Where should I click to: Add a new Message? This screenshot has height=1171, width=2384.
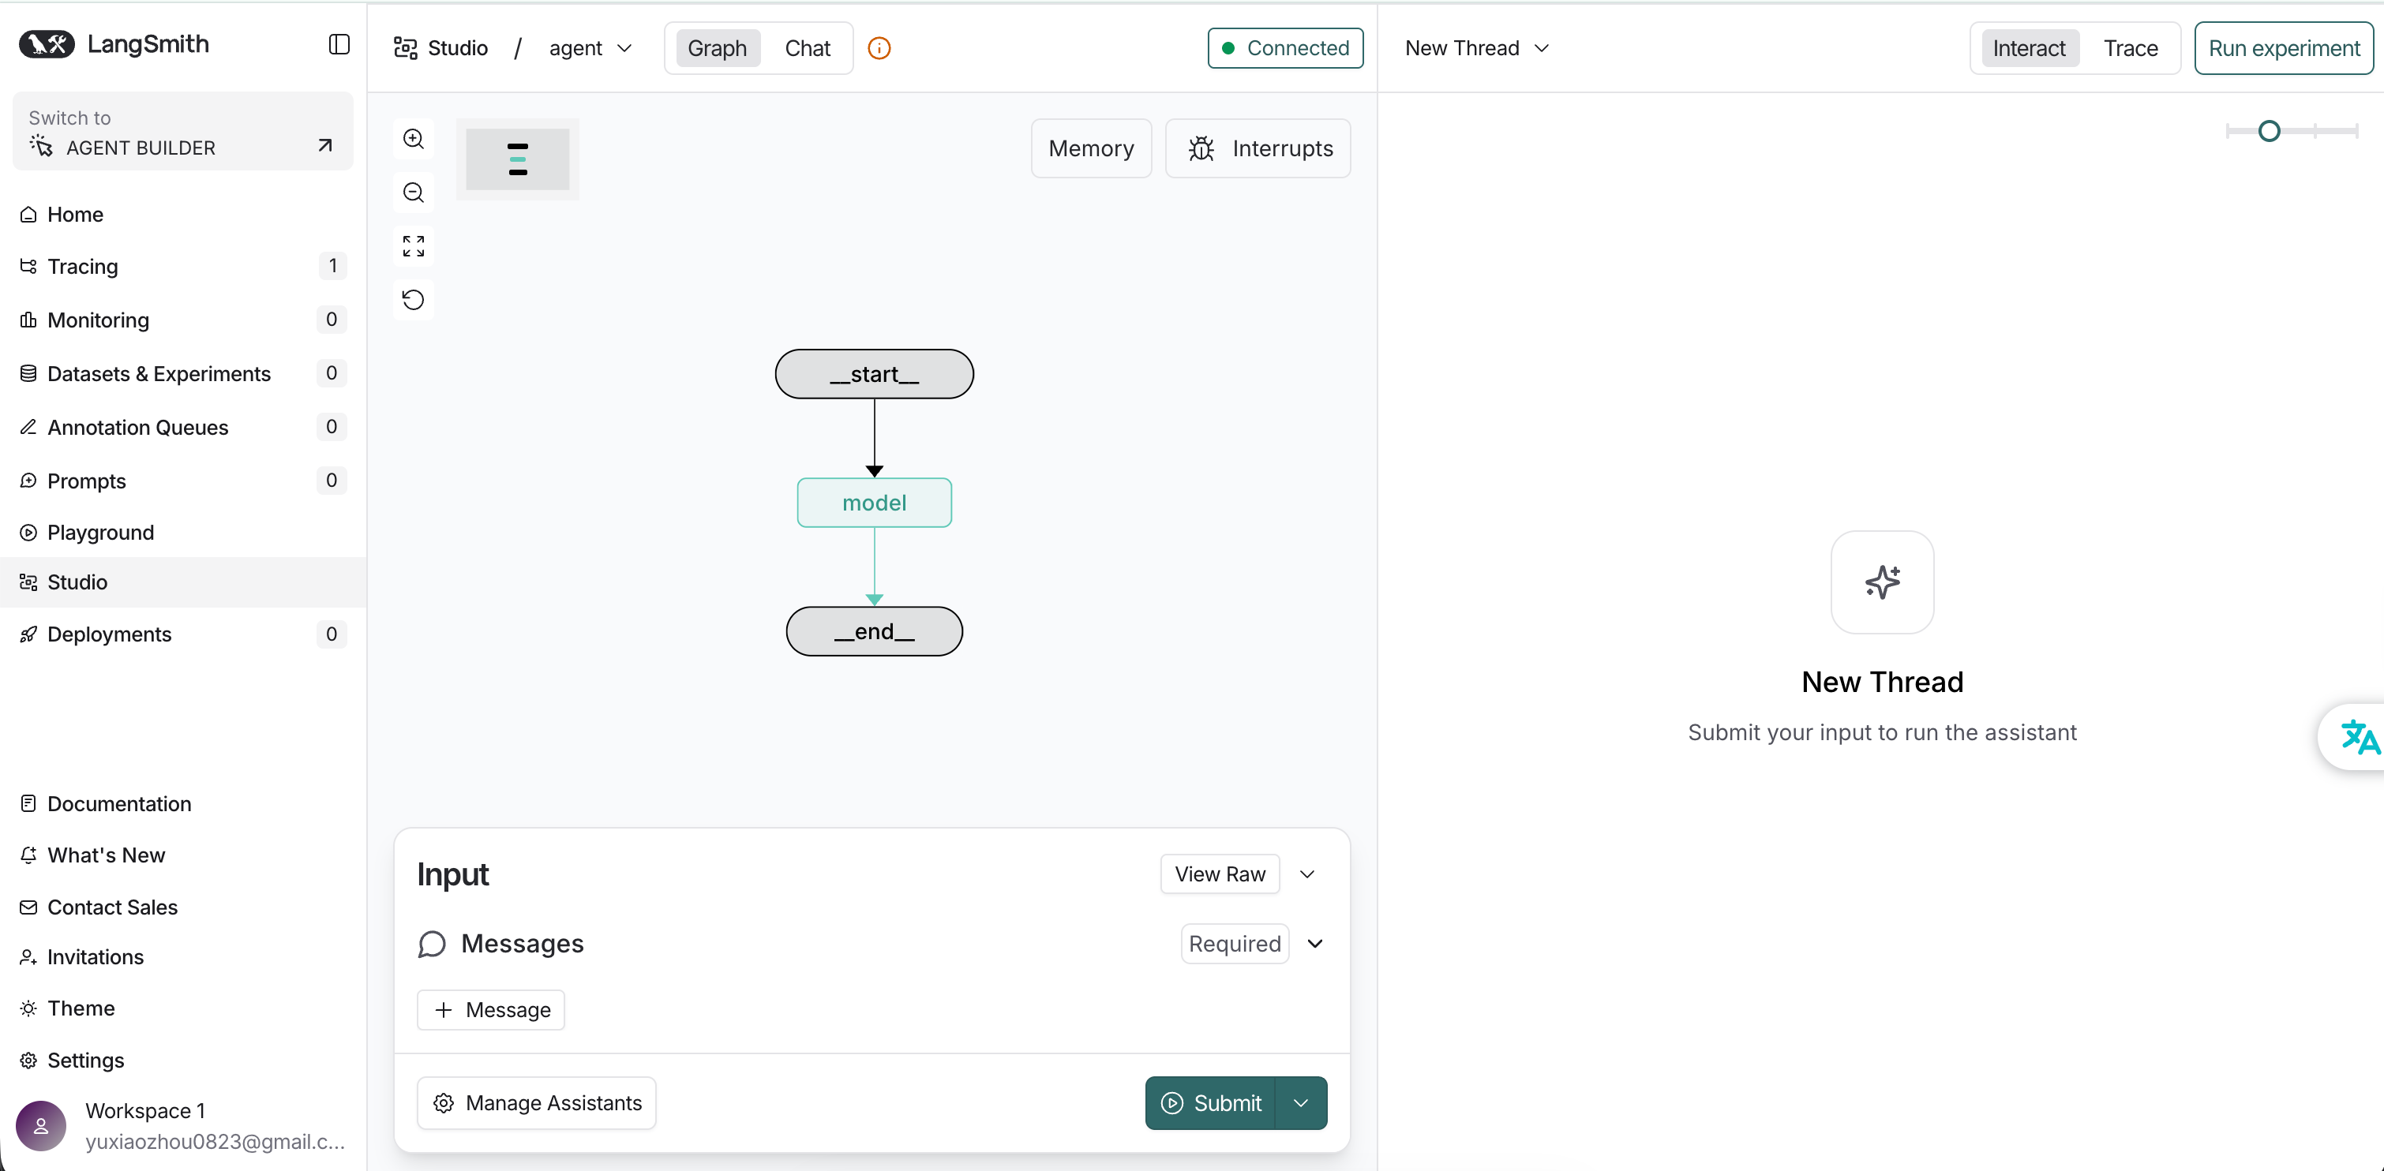(x=492, y=1009)
